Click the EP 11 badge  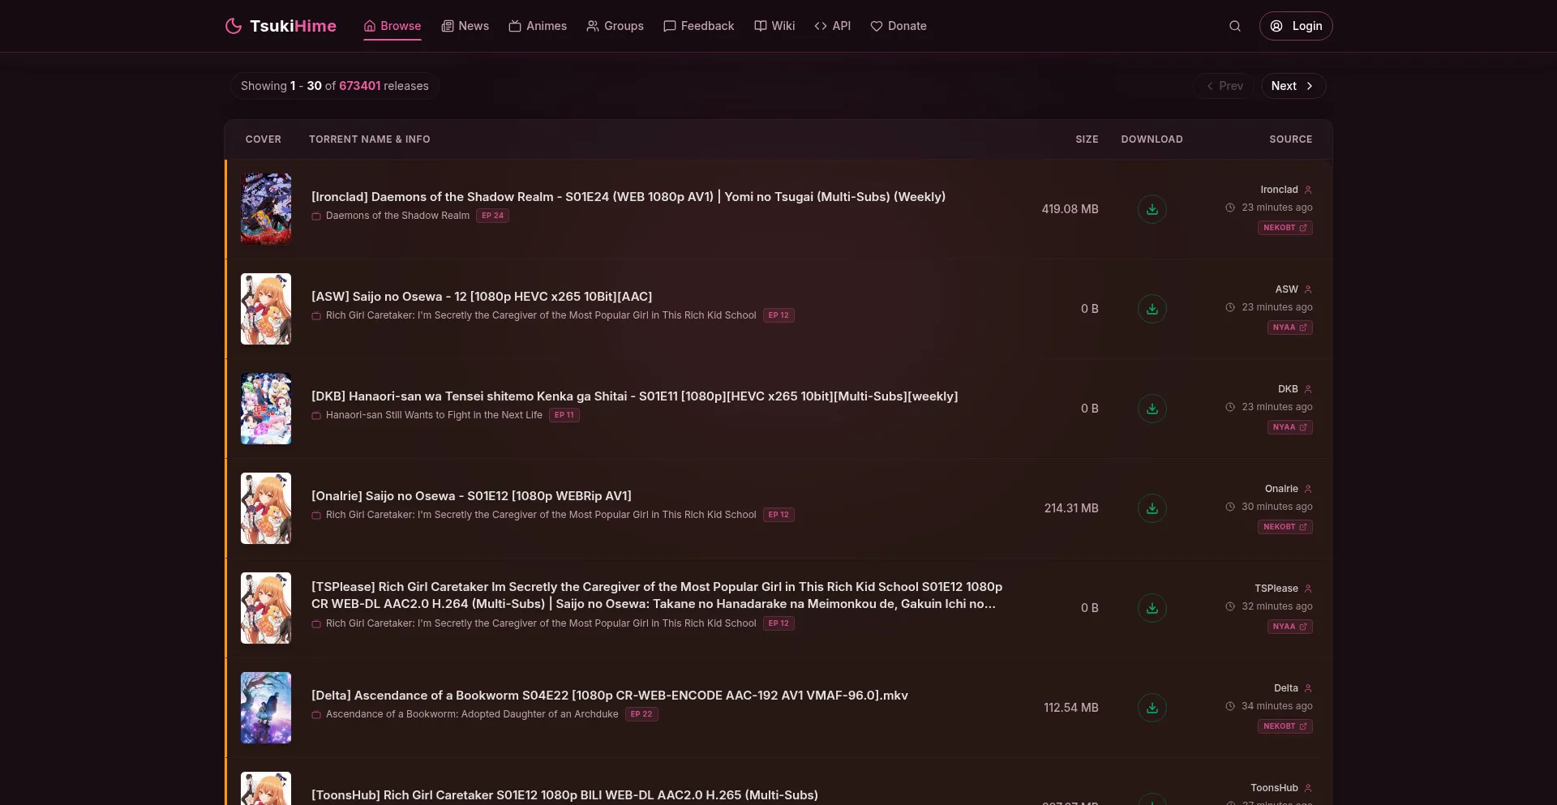[x=564, y=415]
